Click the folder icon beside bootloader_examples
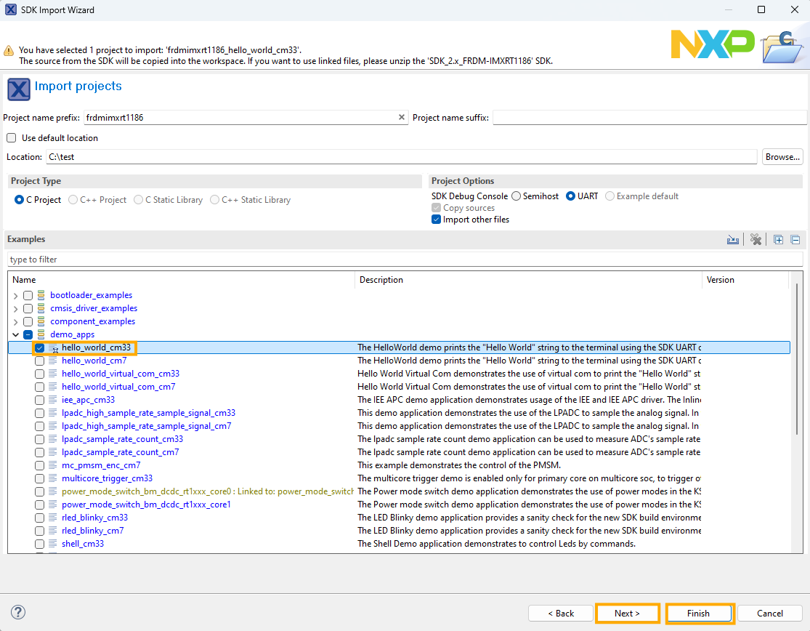This screenshot has width=810, height=631. pyautogui.click(x=41, y=295)
